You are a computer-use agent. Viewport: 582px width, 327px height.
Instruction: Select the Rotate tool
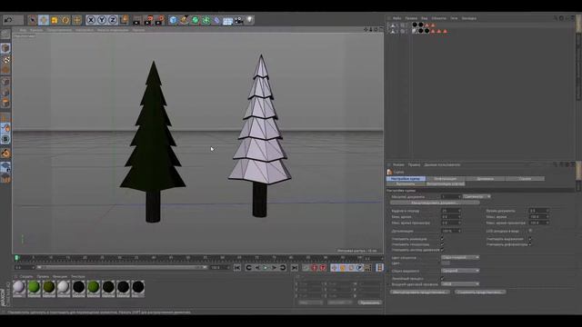65,20
